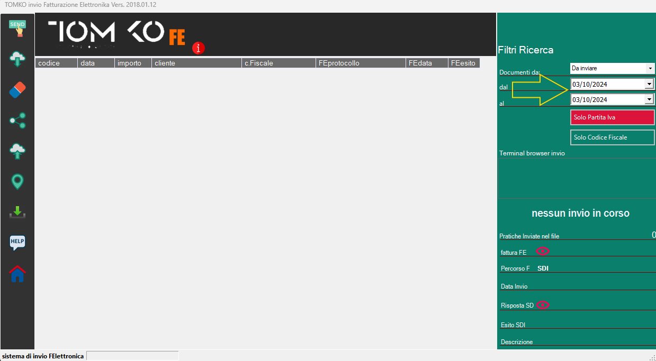Screen dimensions: 656x361
Task: Select the eraser icon in the sidebar
Action: point(17,90)
